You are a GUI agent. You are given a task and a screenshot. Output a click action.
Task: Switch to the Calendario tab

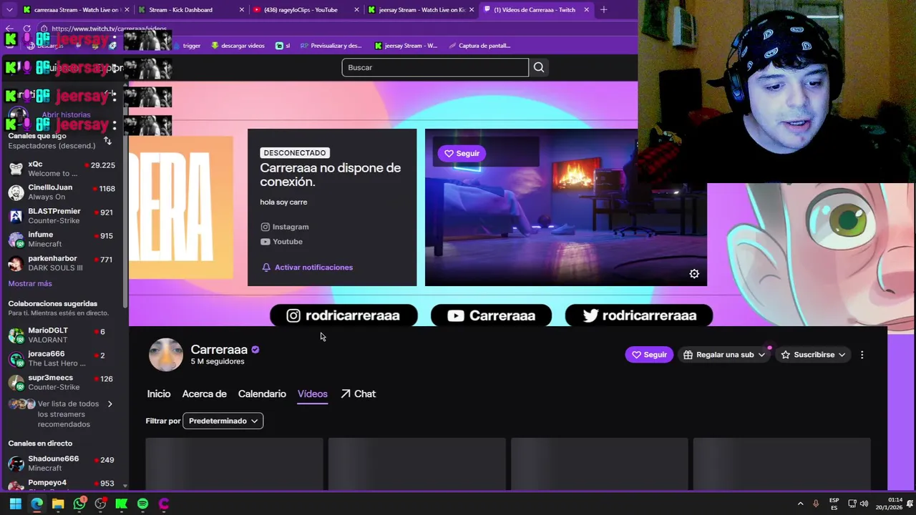pyautogui.click(x=262, y=394)
